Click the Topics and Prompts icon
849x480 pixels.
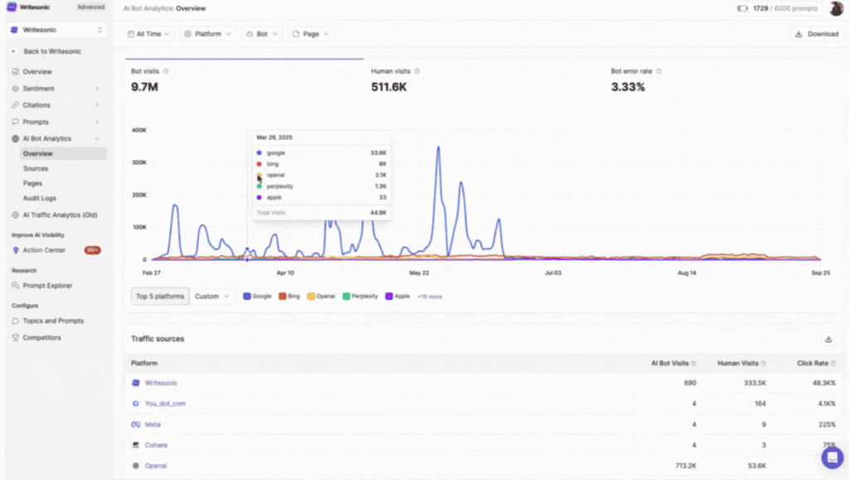pos(15,321)
